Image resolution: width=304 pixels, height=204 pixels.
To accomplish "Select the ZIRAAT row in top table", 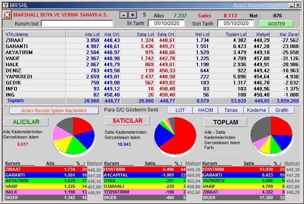I will coord(152,40).
